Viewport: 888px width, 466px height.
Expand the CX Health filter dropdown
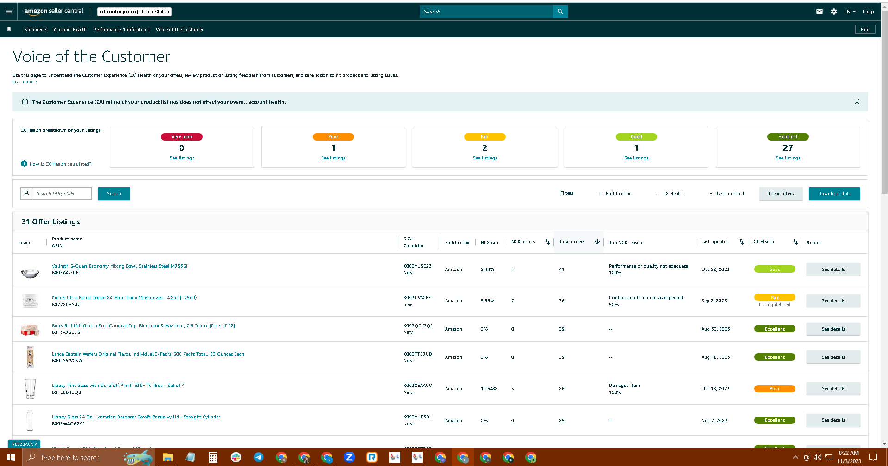[x=670, y=194]
